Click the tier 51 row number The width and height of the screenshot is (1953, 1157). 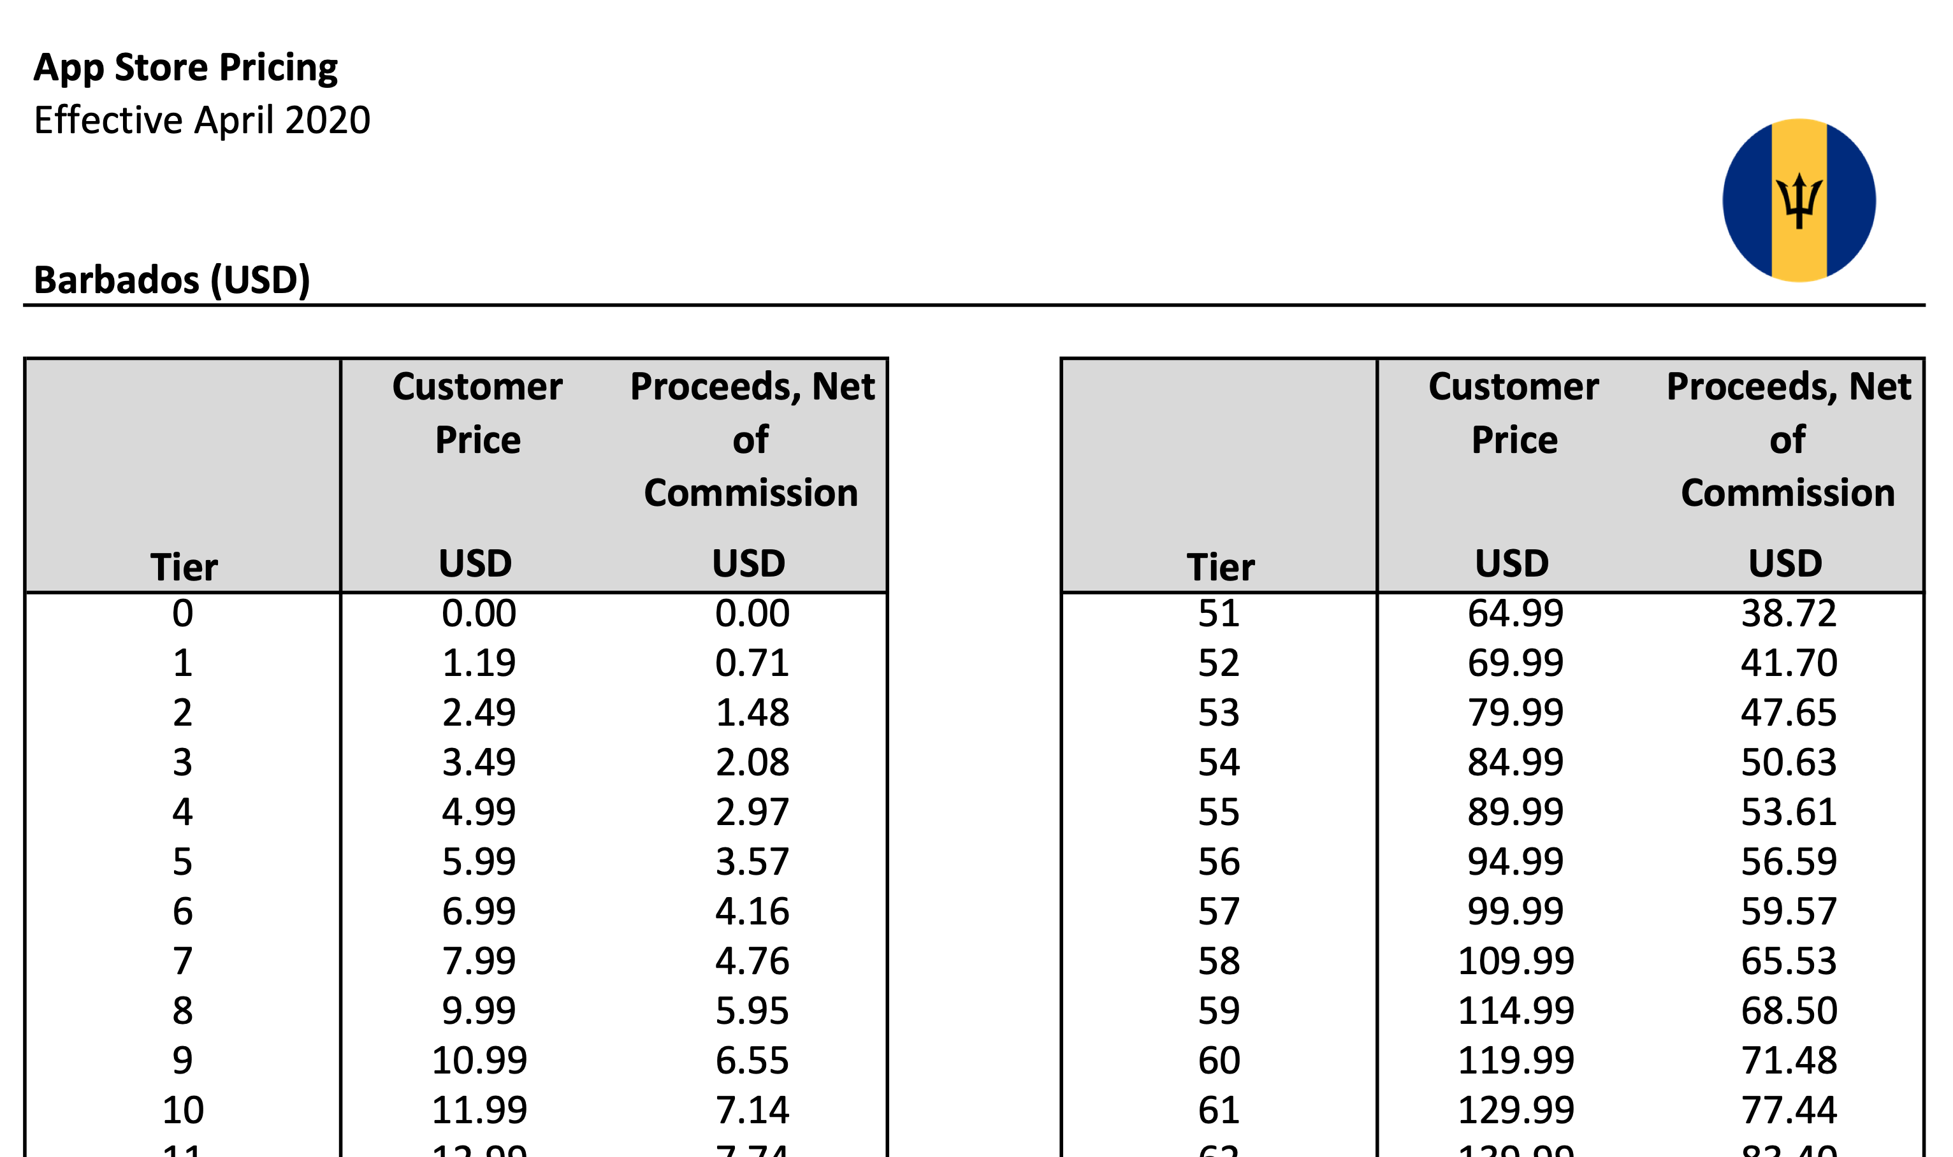pos(1218,614)
